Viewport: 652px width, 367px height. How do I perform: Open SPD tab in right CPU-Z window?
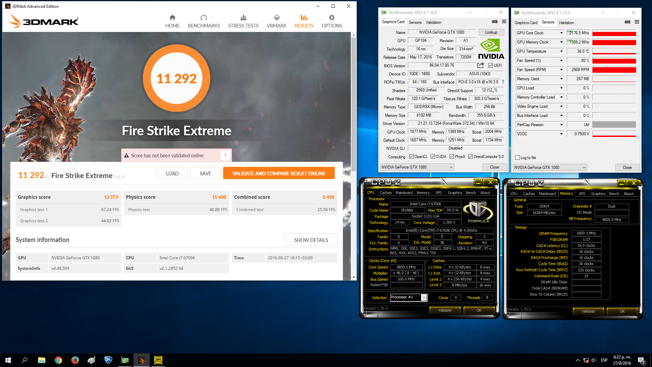[x=582, y=194]
